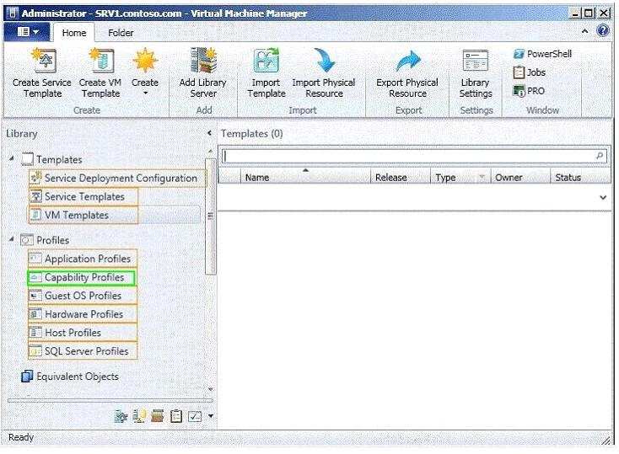Click the Settings workspace checkmark icon

(195, 416)
